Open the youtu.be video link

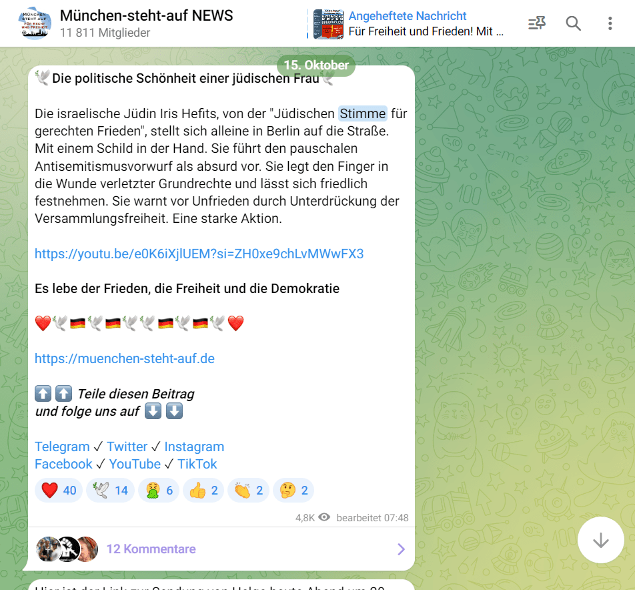(199, 254)
